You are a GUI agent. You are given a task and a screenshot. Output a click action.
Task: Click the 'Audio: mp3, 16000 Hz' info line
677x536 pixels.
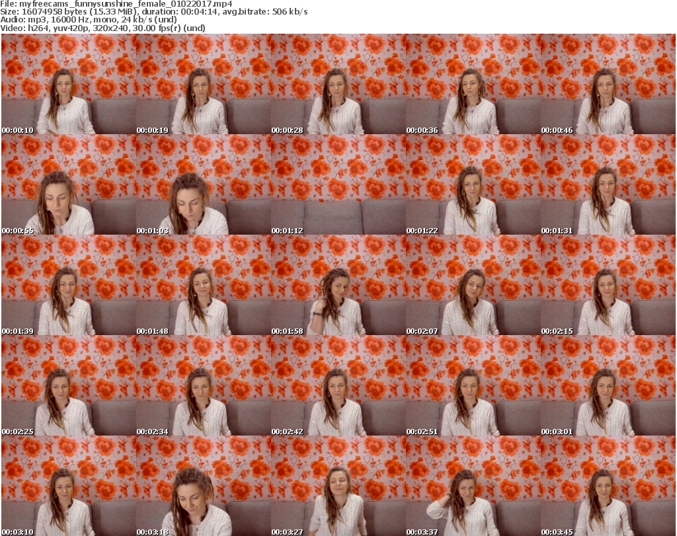point(89,20)
